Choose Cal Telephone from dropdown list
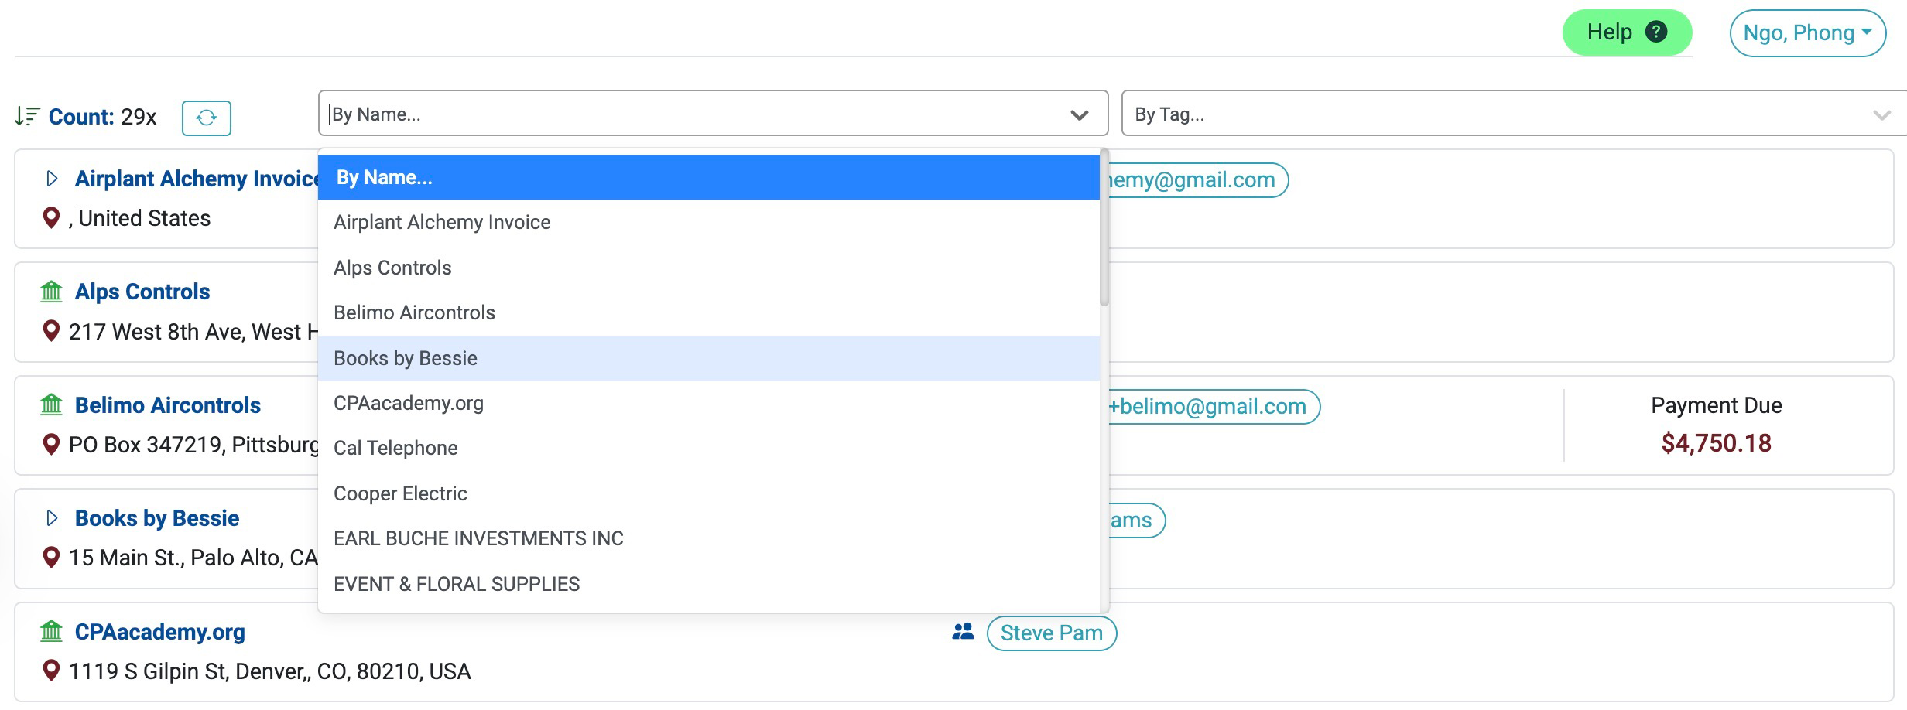1907x710 pixels. (709, 448)
